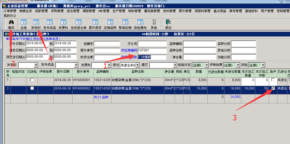Click the 送检通知 toolbar icon
The width and height of the screenshot is (290, 144).
point(140,22)
